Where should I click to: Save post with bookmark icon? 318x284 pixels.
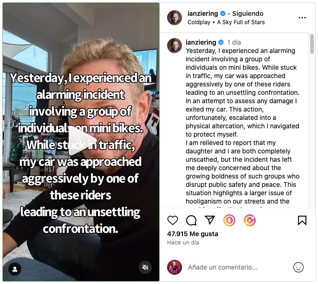click(x=302, y=220)
